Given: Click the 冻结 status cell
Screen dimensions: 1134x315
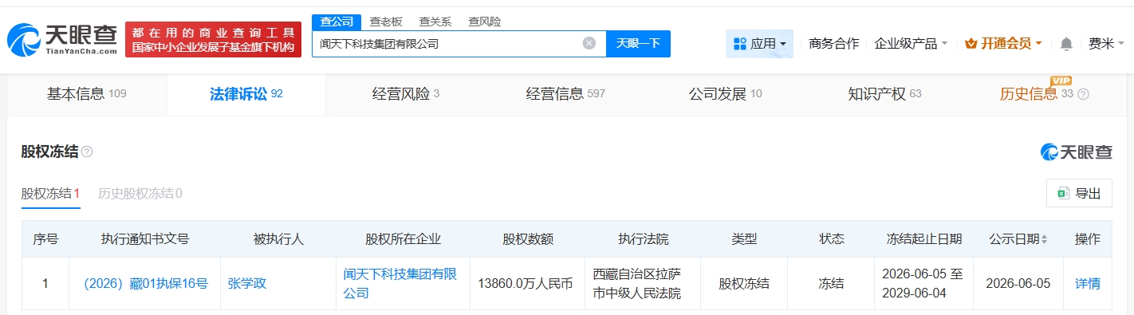Looking at the screenshot, I should pyautogui.click(x=831, y=283).
